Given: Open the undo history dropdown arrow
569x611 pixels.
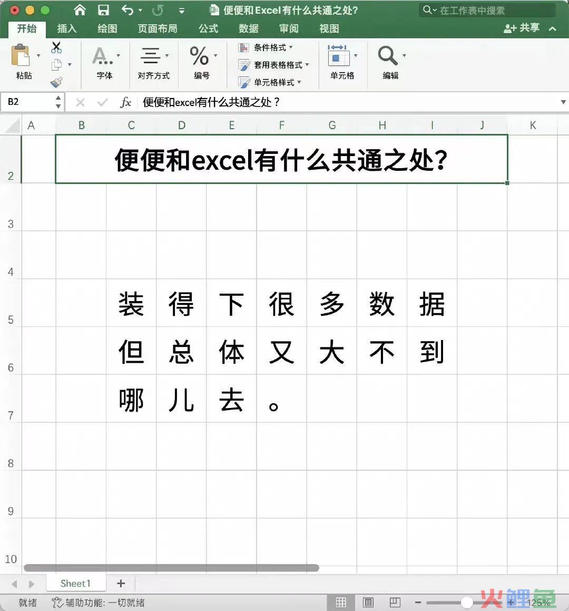Looking at the screenshot, I should point(140,11).
